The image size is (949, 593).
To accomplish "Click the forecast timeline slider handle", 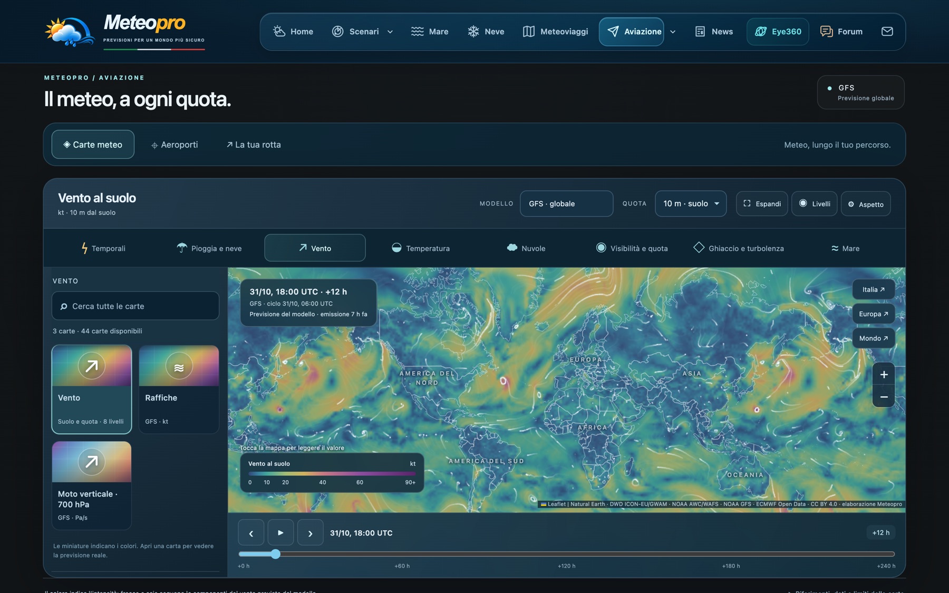I will pos(275,554).
